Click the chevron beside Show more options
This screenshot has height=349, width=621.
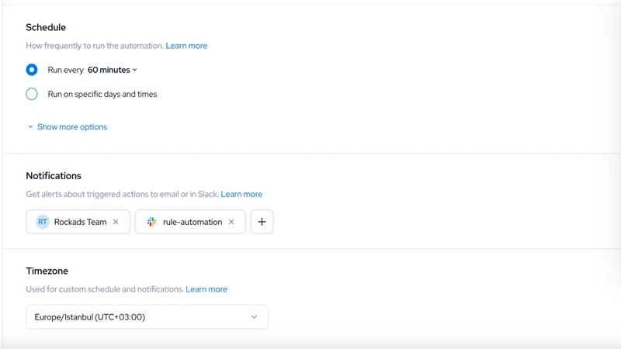tap(30, 127)
